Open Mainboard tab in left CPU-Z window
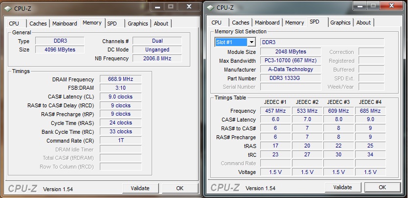The height and width of the screenshot is (198, 408). tap(65, 24)
